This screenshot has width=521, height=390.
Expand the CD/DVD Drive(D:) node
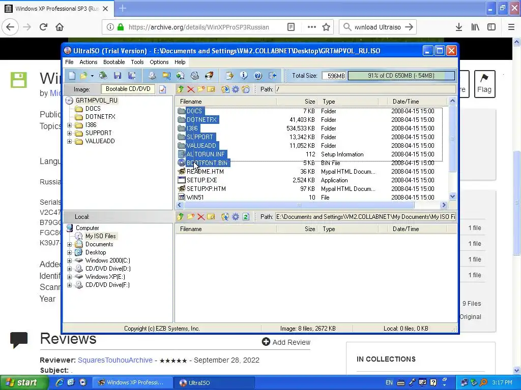69,269
